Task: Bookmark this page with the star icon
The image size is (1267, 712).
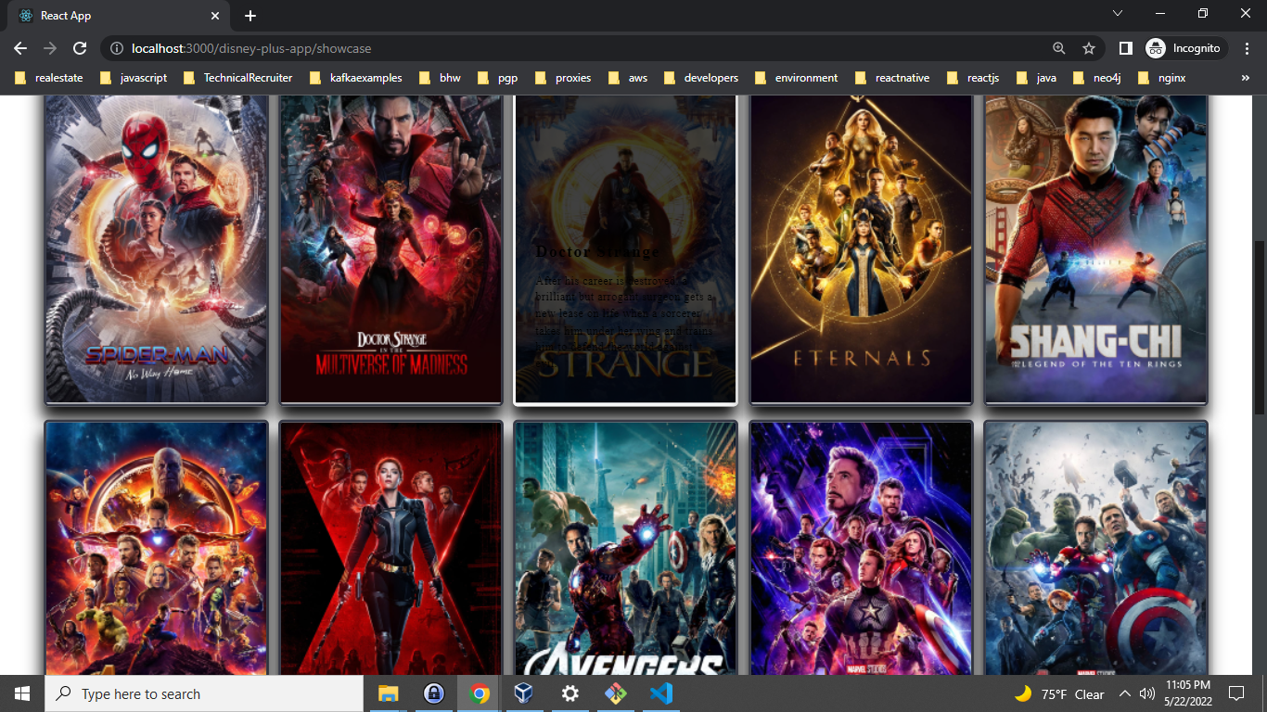Action: pyautogui.click(x=1088, y=48)
